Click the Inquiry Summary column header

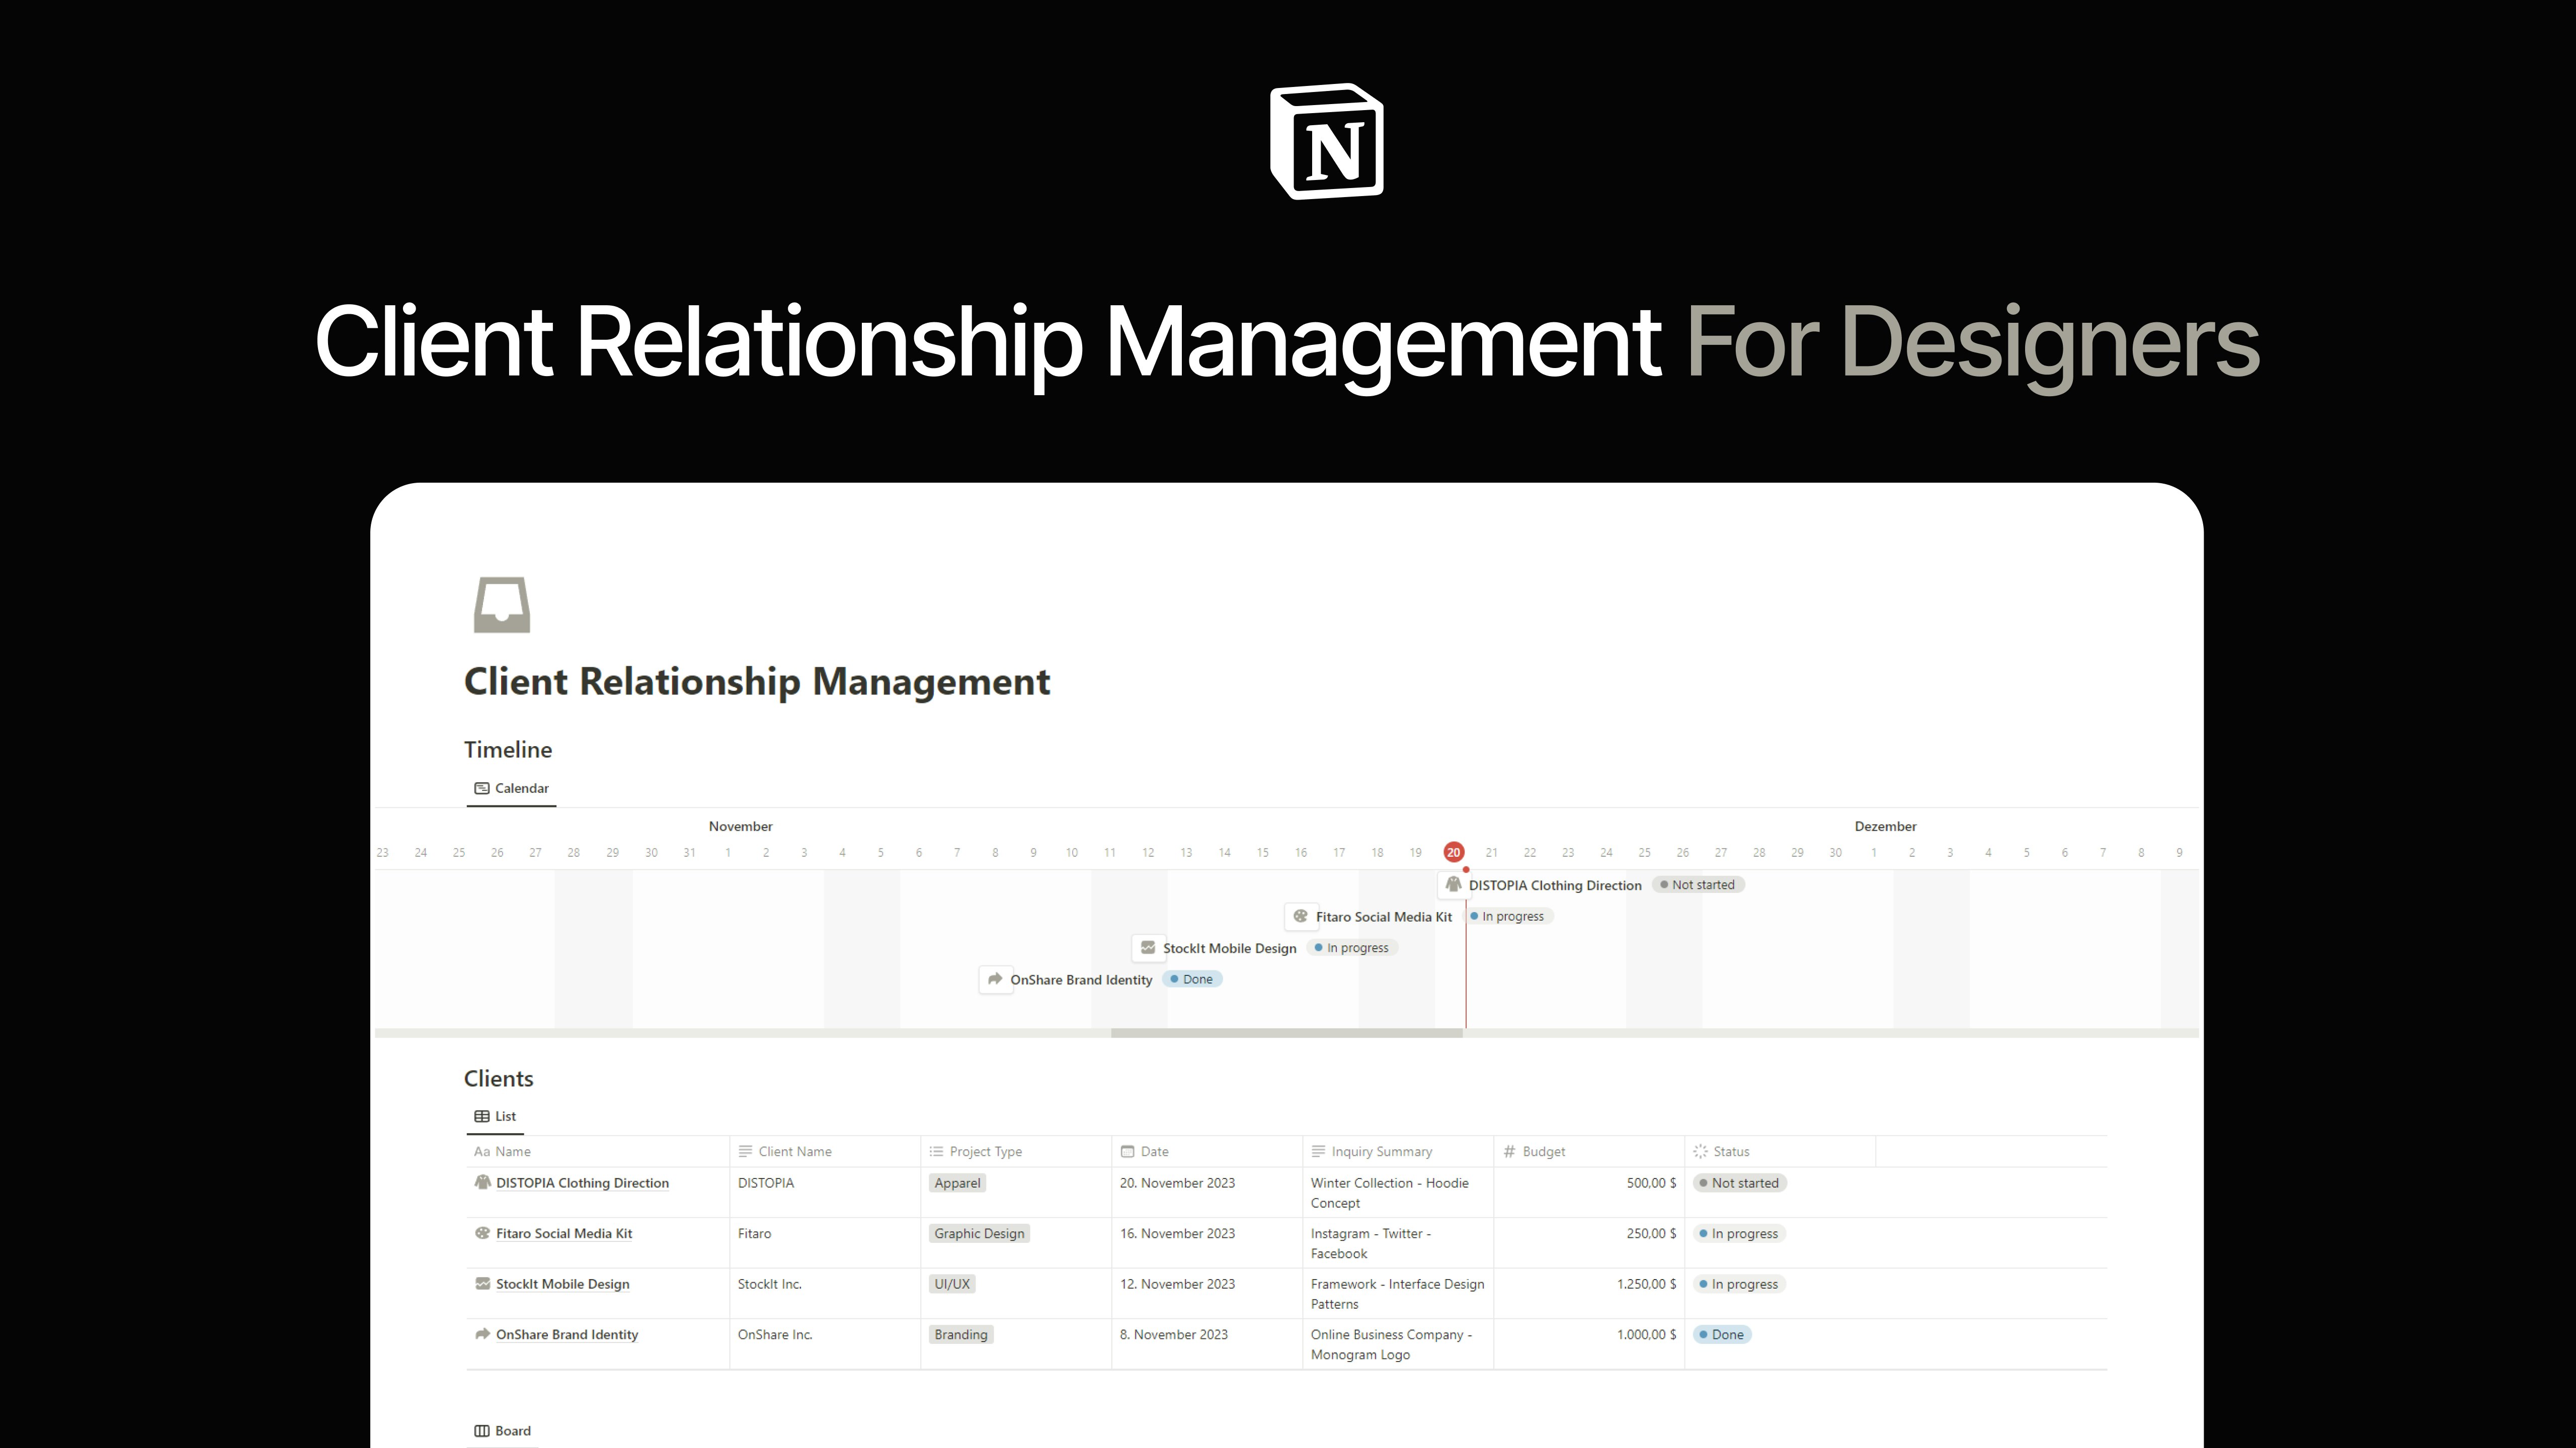pyautogui.click(x=1398, y=1151)
